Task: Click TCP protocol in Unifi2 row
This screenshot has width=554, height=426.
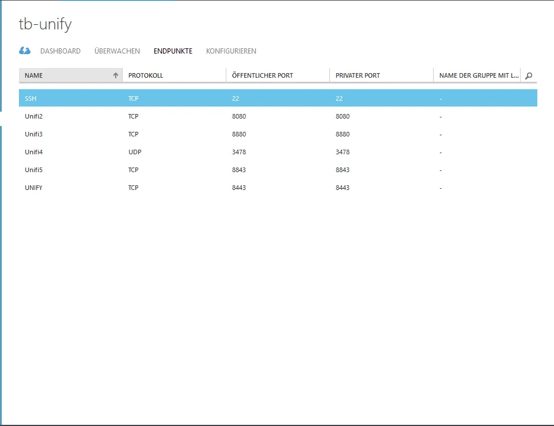Action: pos(133,116)
